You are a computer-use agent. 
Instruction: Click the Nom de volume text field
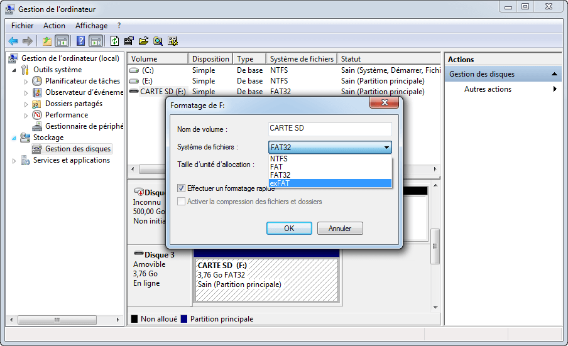[x=330, y=129]
